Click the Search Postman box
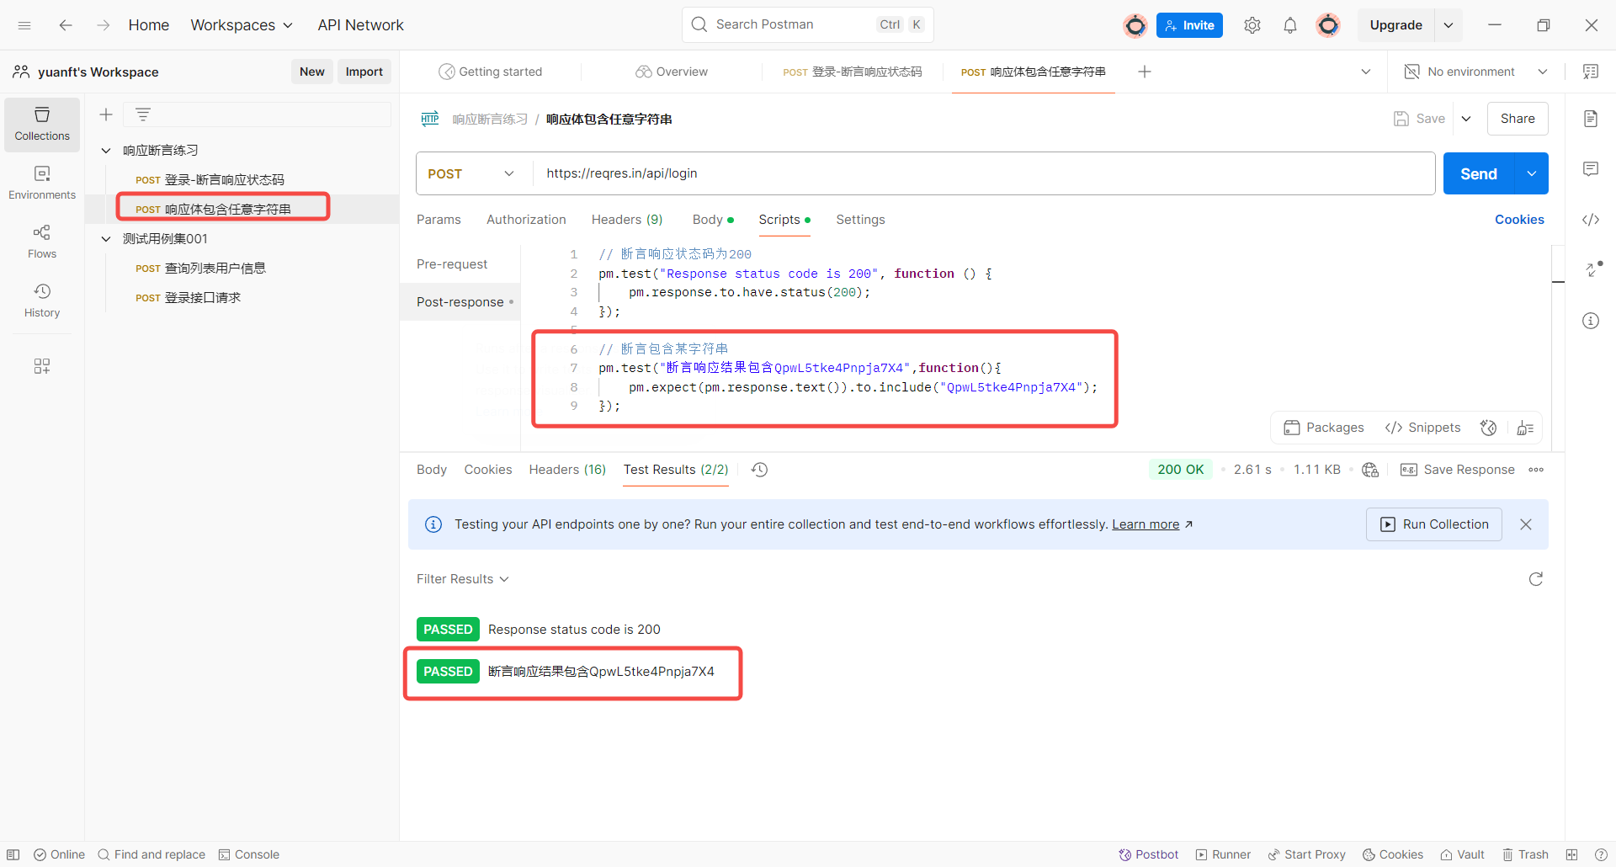Image resolution: width=1616 pixels, height=867 pixels. click(808, 25)
